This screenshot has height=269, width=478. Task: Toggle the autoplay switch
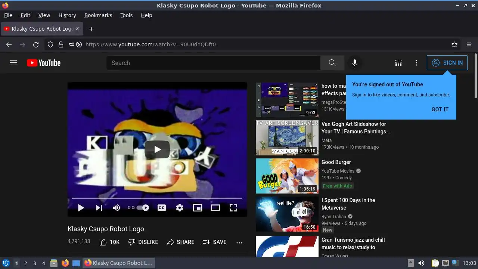tap(143, 208)
